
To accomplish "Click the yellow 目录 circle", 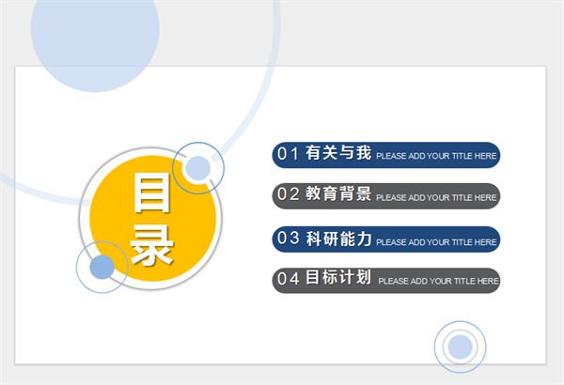I will pos(152,218).
